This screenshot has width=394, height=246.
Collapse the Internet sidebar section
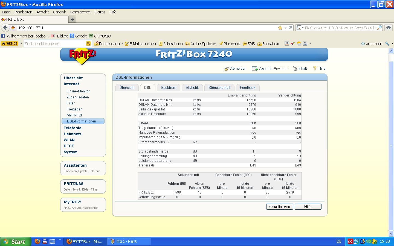[x=71, y=84]
